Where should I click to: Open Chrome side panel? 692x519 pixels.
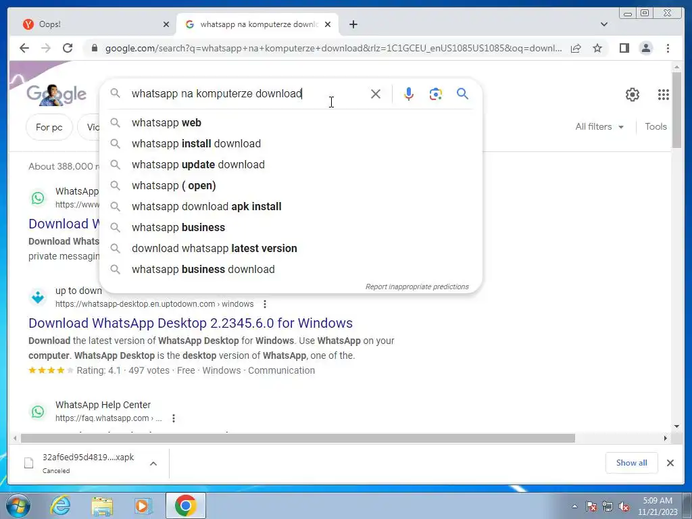624,48
